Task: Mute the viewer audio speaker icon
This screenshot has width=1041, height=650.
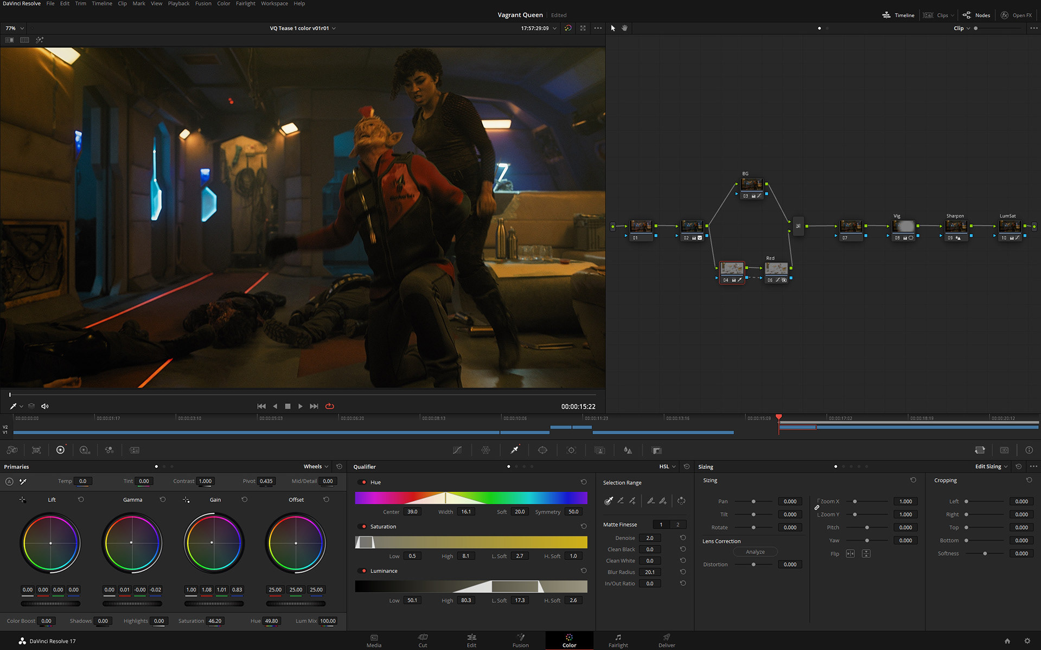Action: coord(45,406)
